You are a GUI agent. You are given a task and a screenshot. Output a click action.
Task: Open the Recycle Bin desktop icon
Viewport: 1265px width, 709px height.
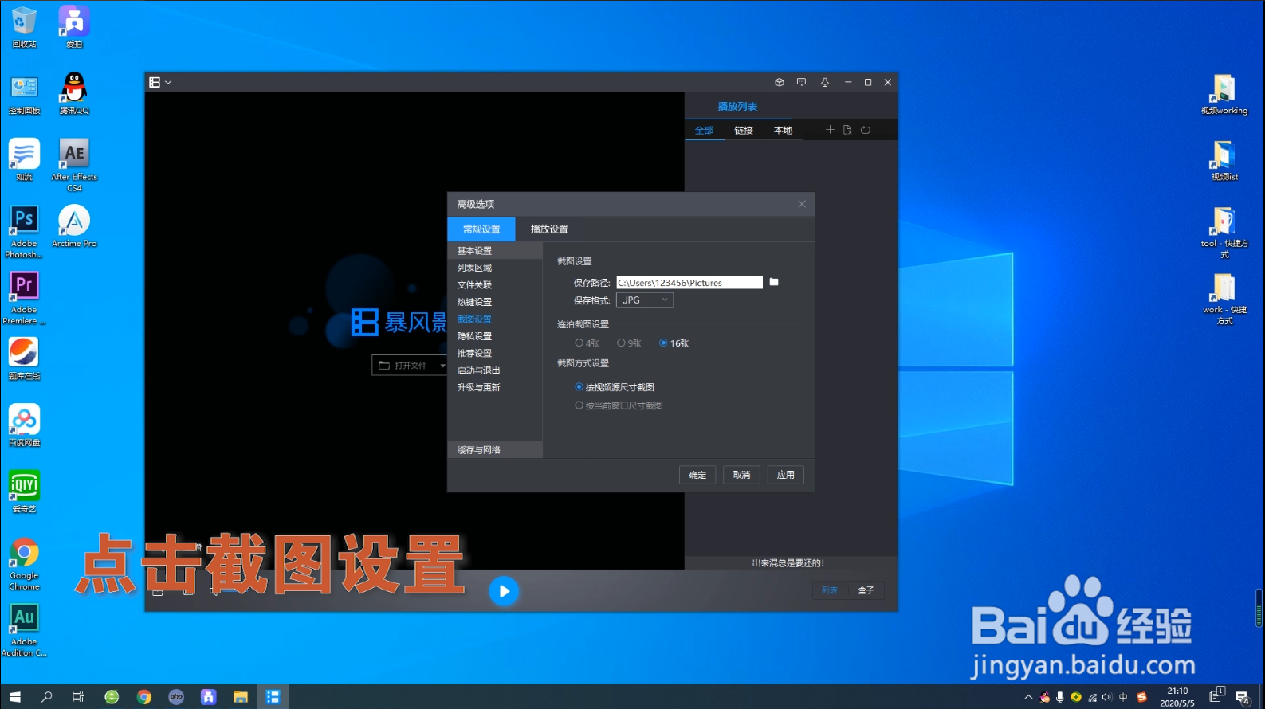[24, 28]
